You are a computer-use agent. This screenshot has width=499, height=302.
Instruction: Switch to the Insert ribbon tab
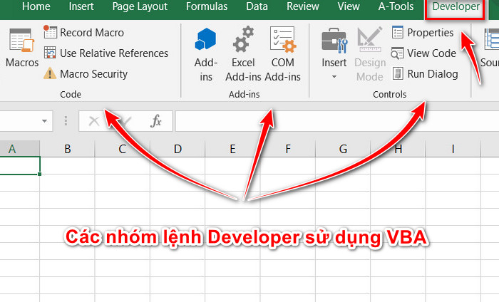click(x=81, y=6)
